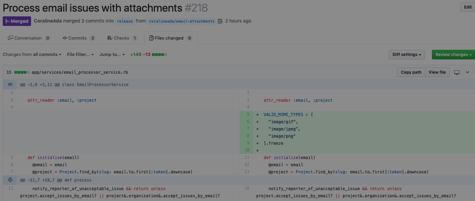Click the copy branch name clipboard icon
Image resolution: width=475 pixels, height=201 pixels.
coord(220,21)
